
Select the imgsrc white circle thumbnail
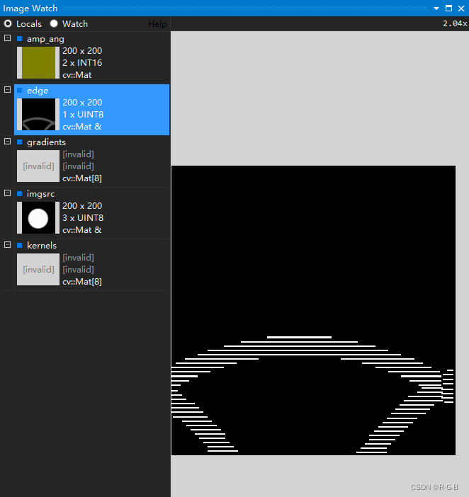point(38,217)
